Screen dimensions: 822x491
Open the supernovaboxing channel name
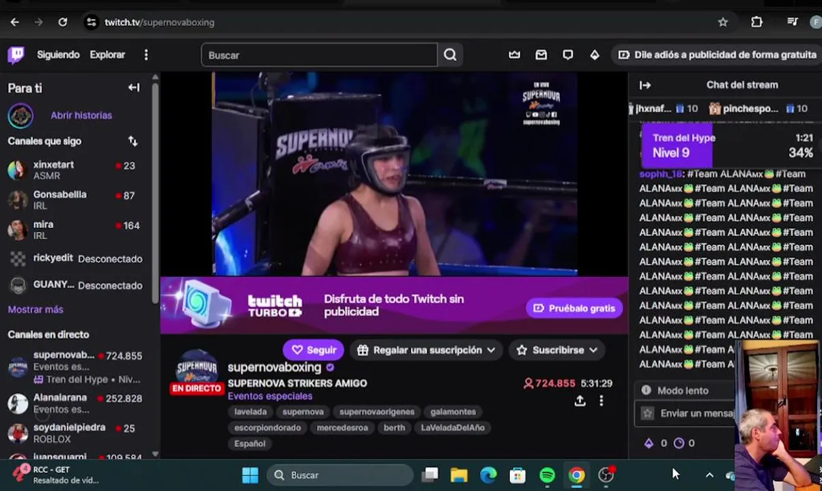(x=274, y=368)
